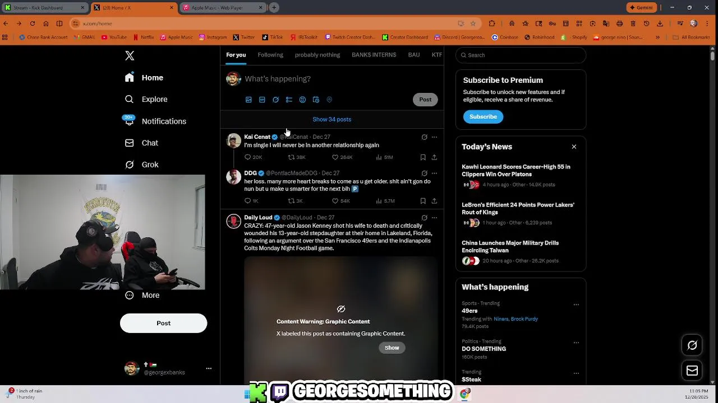Viewport: 718px width, 403px height.
Task: Open China Launches Major Military Drills story
Action: [521, 252]
